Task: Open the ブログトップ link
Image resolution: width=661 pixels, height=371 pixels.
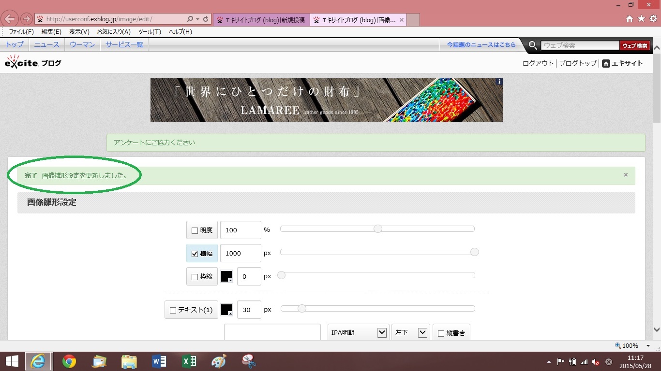Action: (578, 63)
